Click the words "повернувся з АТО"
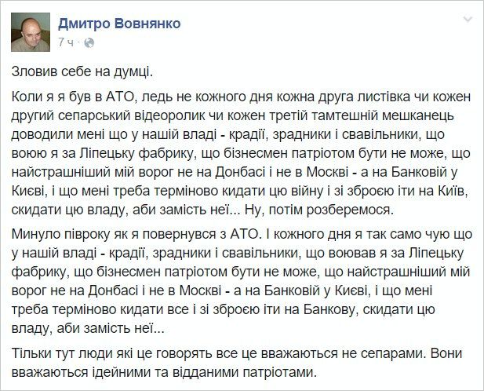This screenshot has height=391, width=484. [x=200, y=235]
